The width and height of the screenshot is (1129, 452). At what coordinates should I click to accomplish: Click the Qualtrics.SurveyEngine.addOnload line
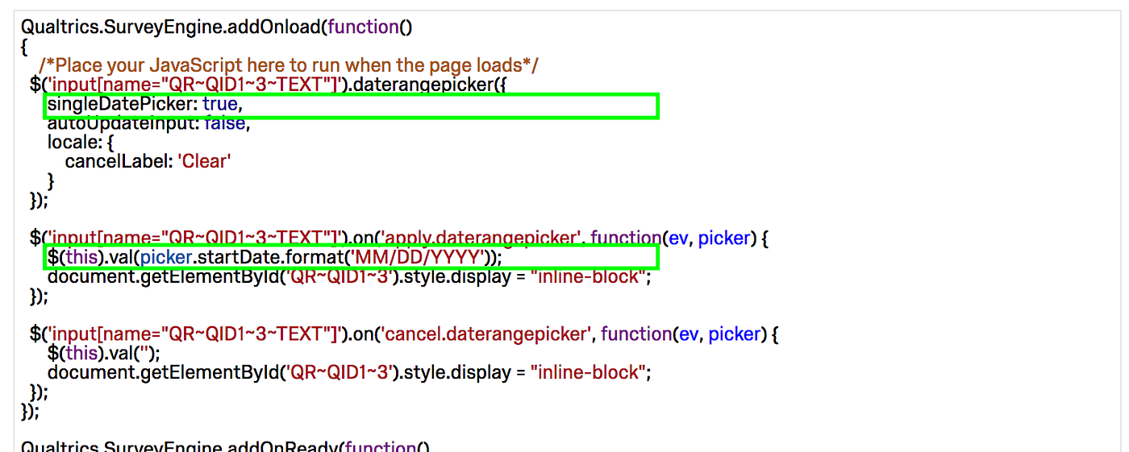click(x=217, y=27)
